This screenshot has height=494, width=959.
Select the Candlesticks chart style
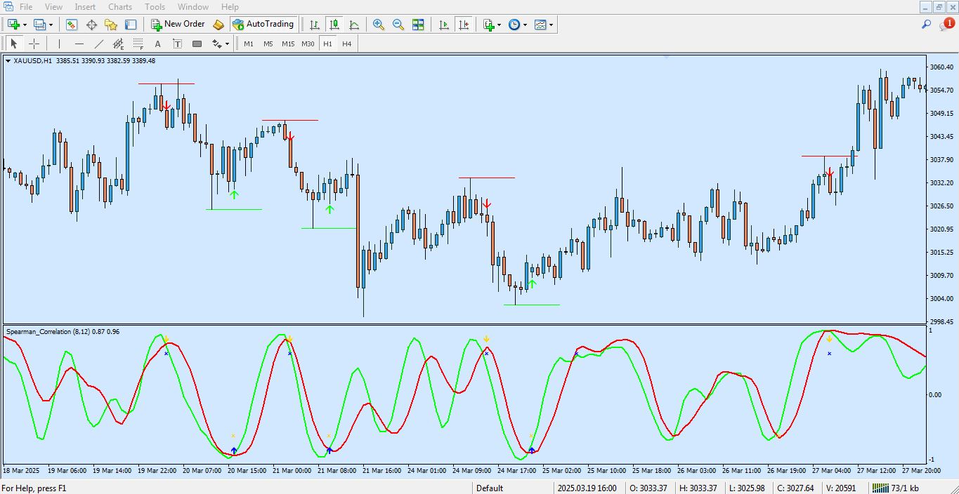[334, 25]
